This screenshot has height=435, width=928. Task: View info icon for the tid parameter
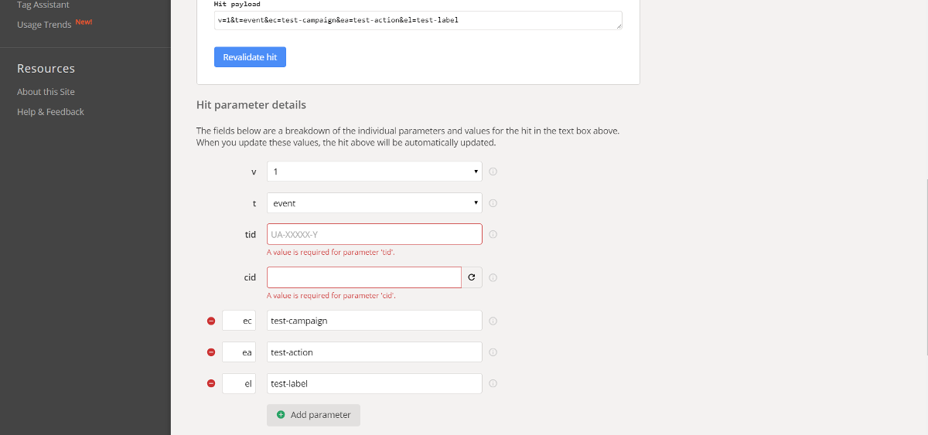pyautogui.click(x=493, y=235)
